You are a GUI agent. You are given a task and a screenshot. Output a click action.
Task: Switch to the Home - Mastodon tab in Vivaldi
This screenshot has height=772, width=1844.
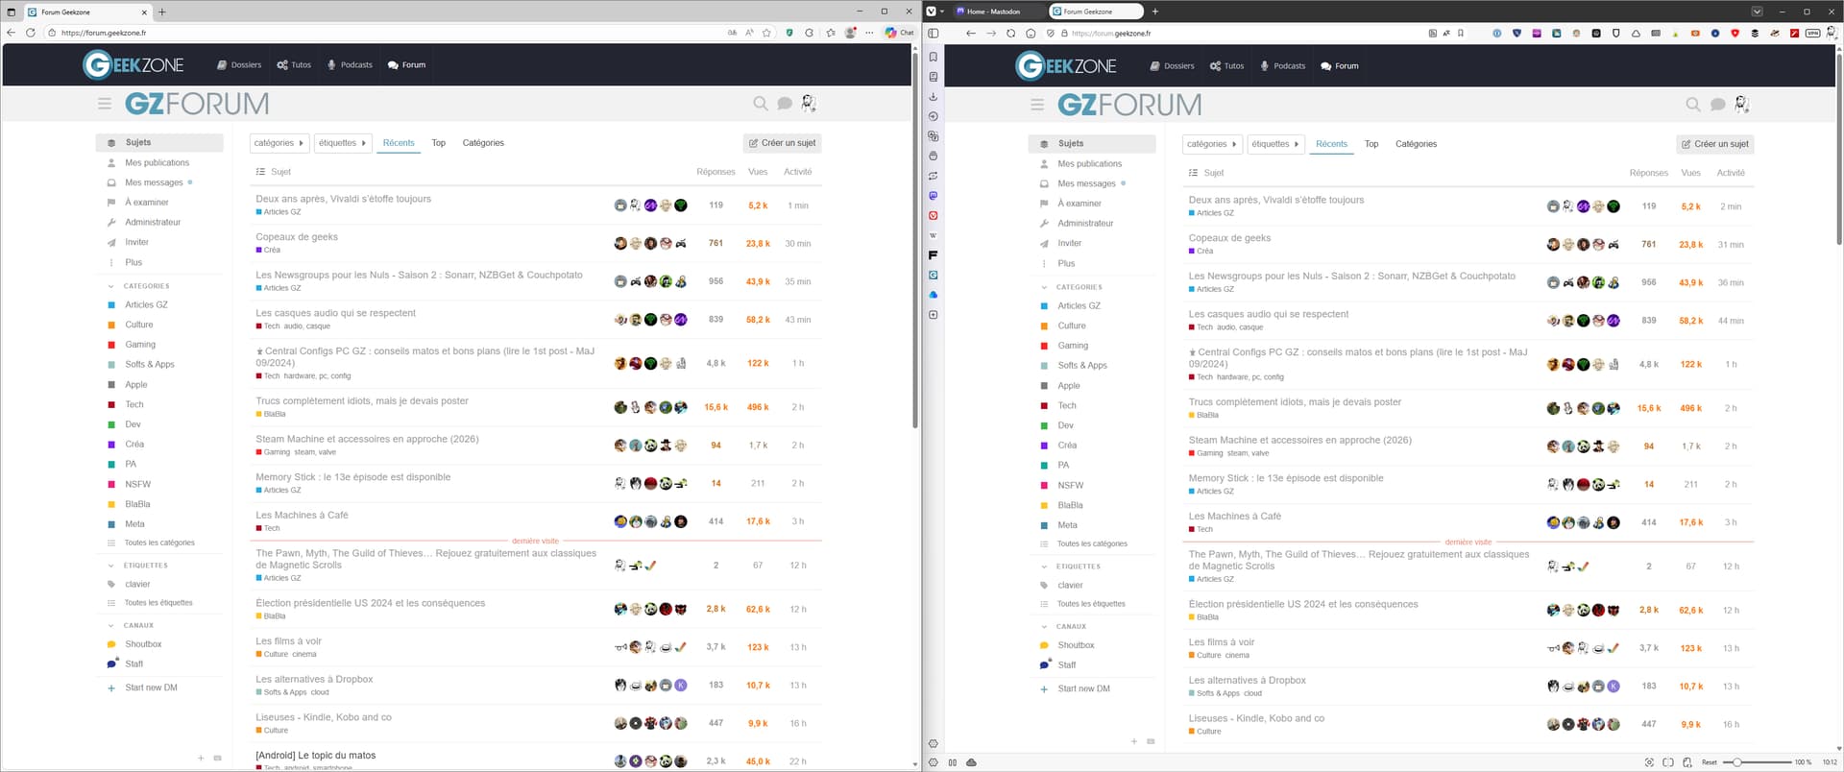(994, 12)
